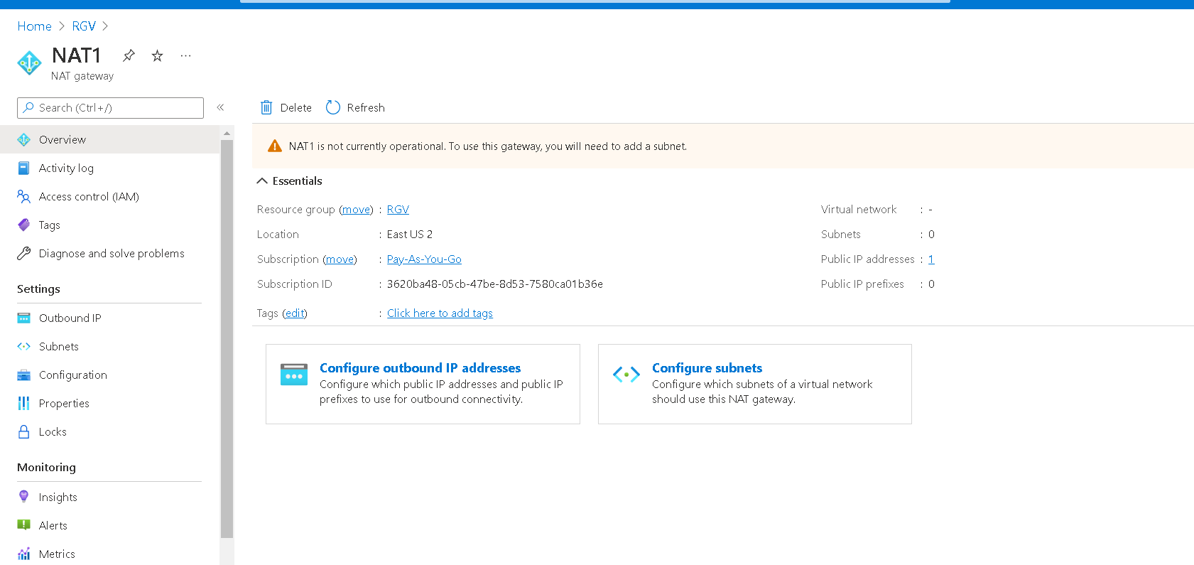Open Configure subnets card
The image size is (1194, 565).
tap(754, 384)
